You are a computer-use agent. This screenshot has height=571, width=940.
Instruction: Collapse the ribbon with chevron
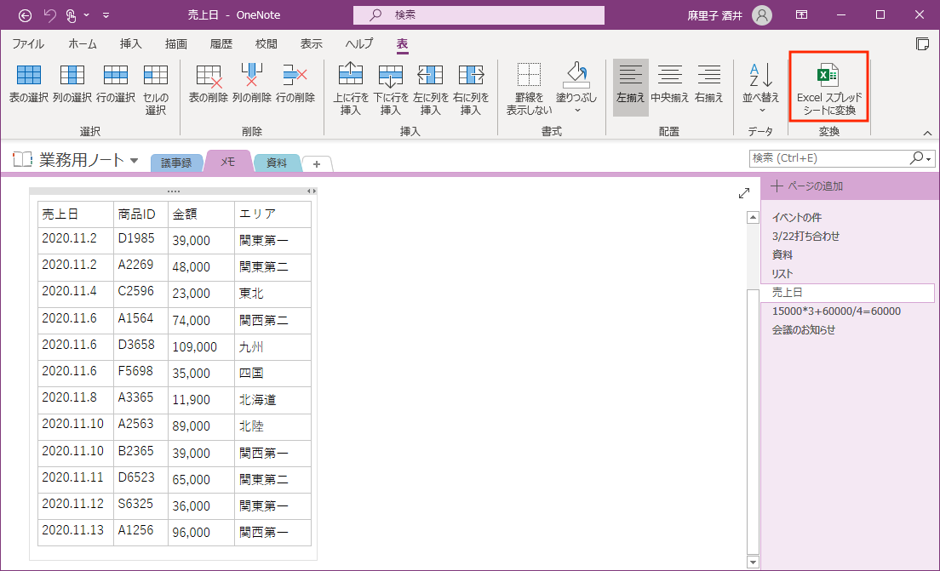[927, 133]
